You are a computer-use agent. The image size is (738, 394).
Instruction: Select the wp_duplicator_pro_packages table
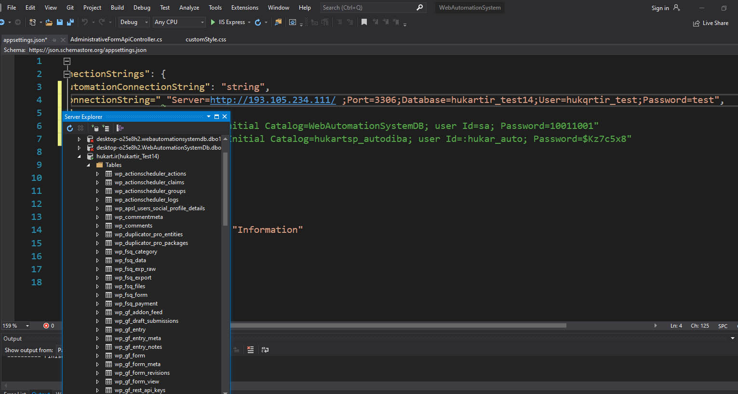pyautogui.click(x=151, y=243)
